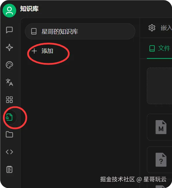The image size is (172, 188).
Task: Open the sparkle agents sidebar icon
Action: click(x=10, y=48)
